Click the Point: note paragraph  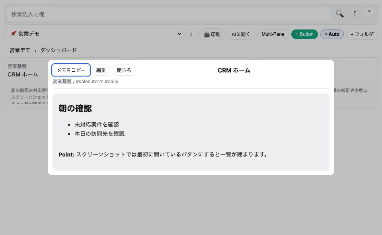click(x=163, y=155)
